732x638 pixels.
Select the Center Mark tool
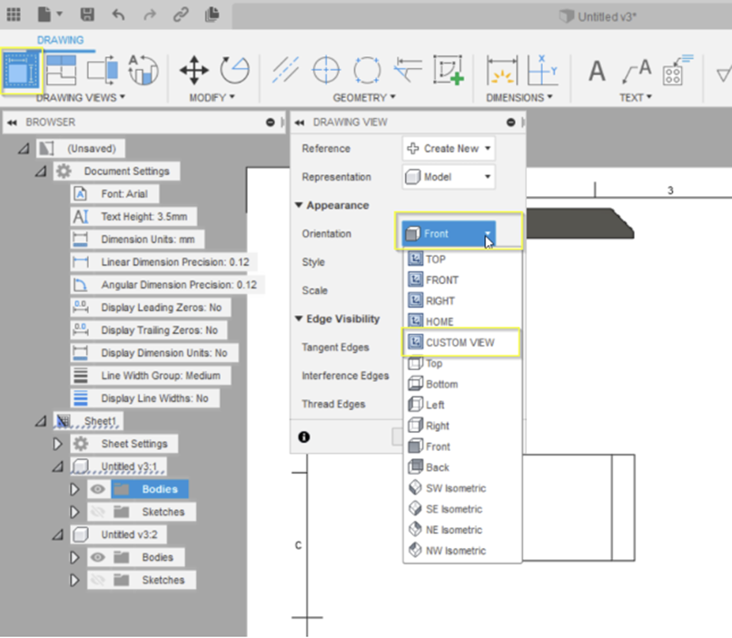325,69
